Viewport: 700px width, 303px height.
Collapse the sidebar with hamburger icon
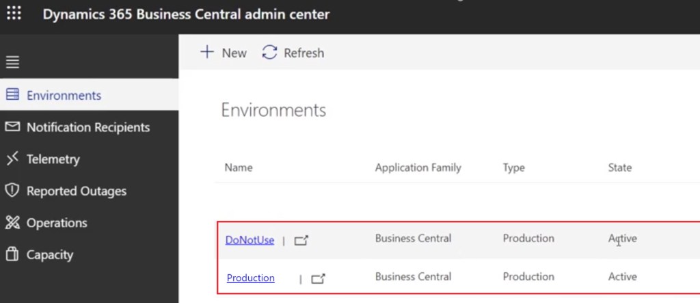coord(12,63)
